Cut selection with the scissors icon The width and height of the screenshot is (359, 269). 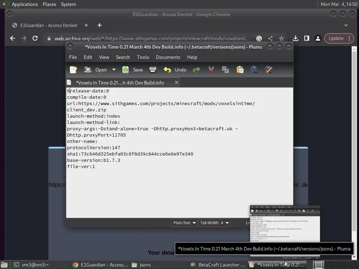(x=211, y=70)
